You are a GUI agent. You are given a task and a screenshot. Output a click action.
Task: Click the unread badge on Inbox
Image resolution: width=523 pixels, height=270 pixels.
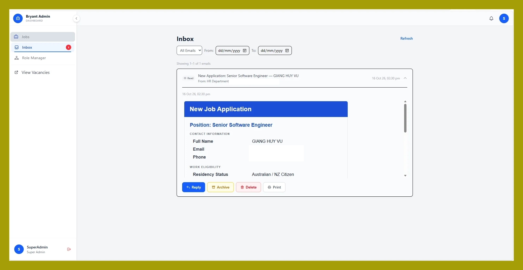coord(69,47)
